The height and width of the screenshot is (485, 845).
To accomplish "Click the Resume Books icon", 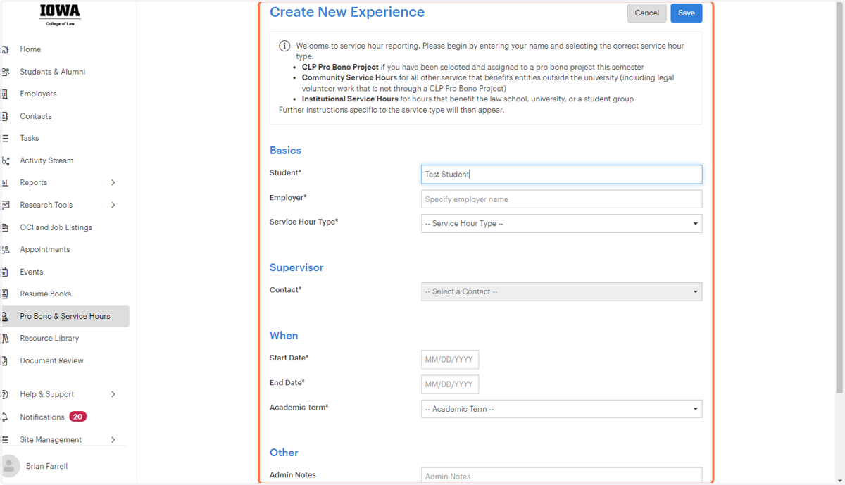I will coord(5,294).
